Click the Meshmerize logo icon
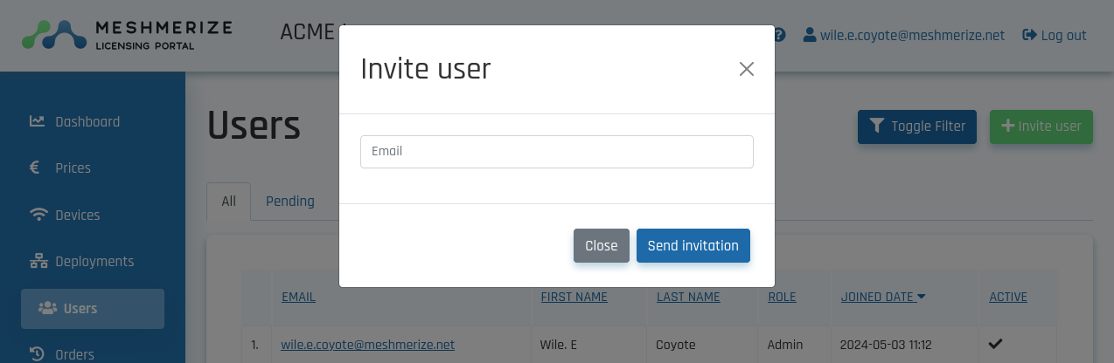The image size is (1114, 363). click(53, 35)
